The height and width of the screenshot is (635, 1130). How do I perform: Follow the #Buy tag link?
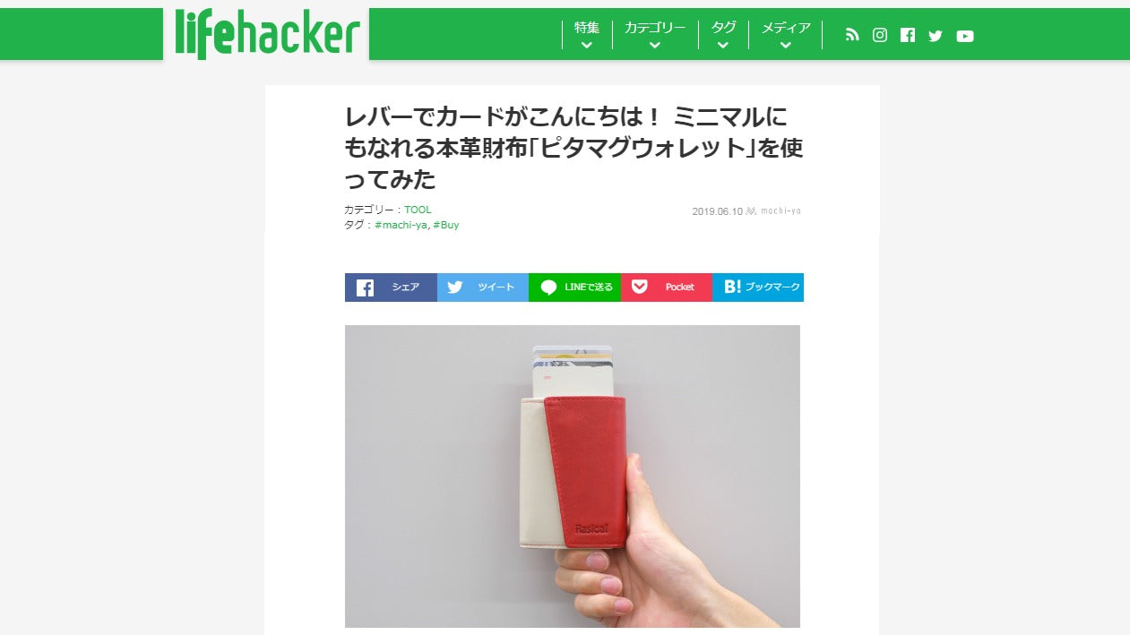point(446,225)
